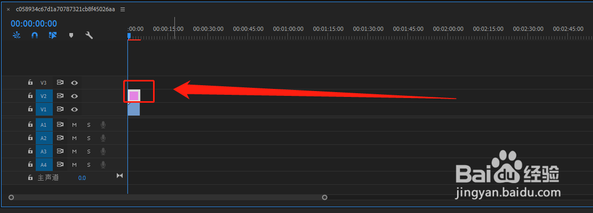Toggle Sync Lock on track A4
The image size is (593, 213).
pyautogui.click(x=60, y=165)
